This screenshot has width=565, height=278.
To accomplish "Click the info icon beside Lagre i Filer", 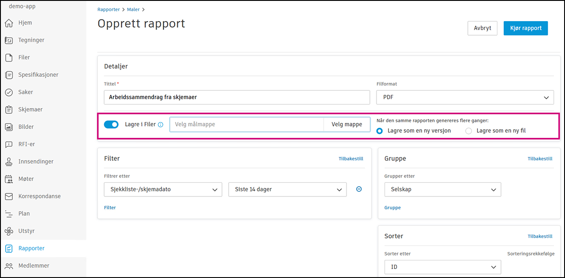I will tap(161, 125).
